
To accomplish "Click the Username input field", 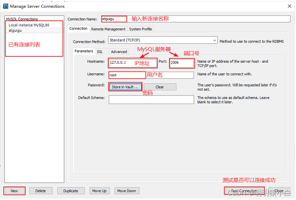I will pos(151,75).
